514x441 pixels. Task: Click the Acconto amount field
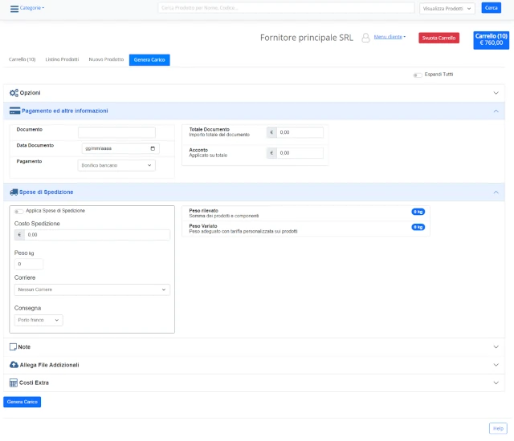coord(300,153)
